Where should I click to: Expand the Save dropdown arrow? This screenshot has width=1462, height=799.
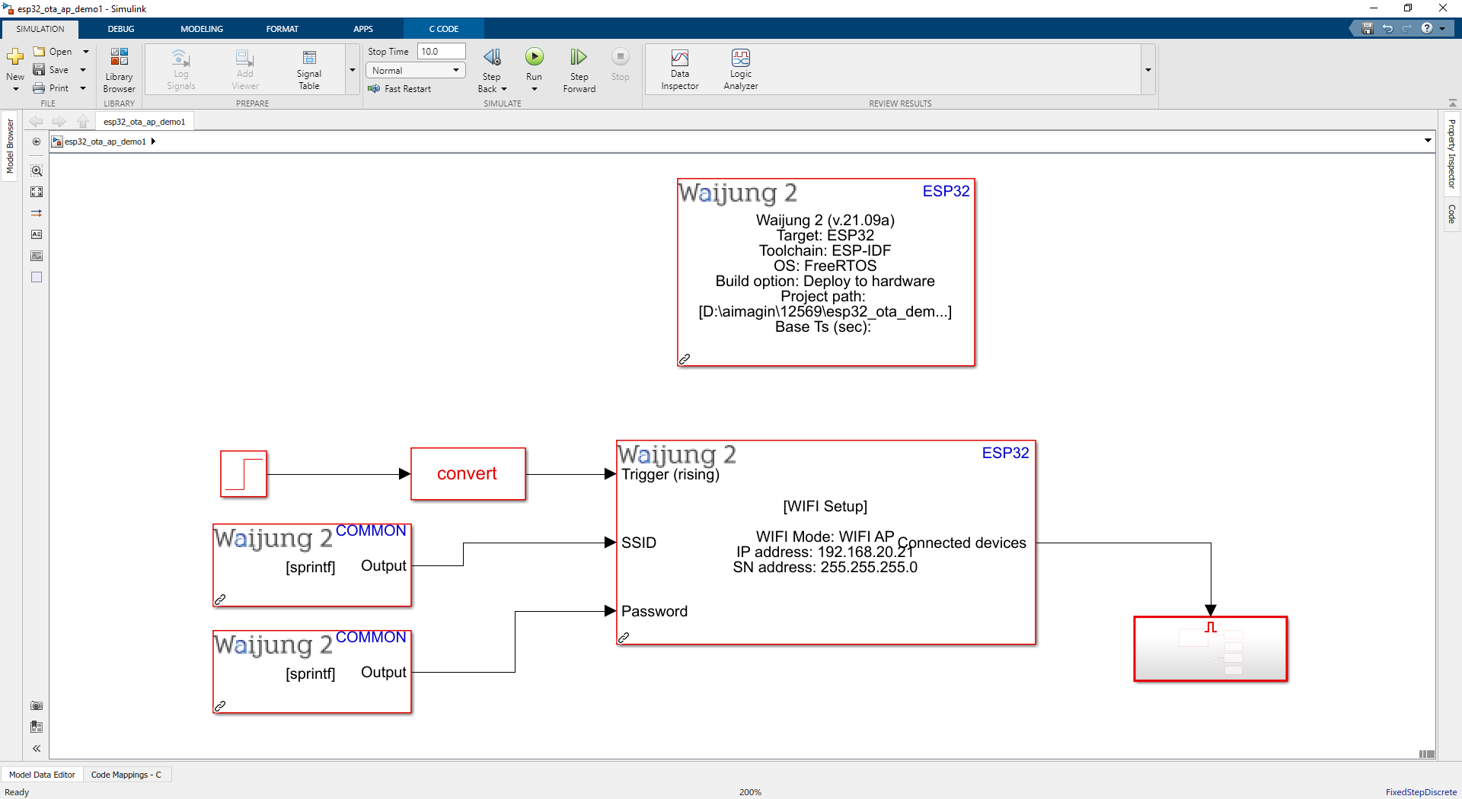(x=83, y=70)
